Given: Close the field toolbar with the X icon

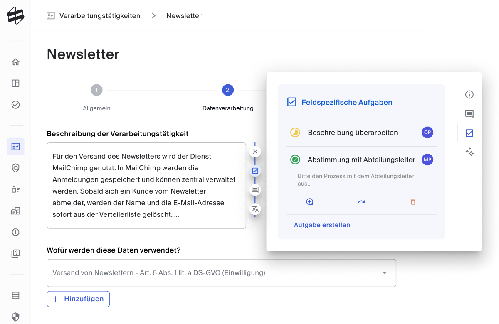Looking at the screenshot, I should coord(255,152).
